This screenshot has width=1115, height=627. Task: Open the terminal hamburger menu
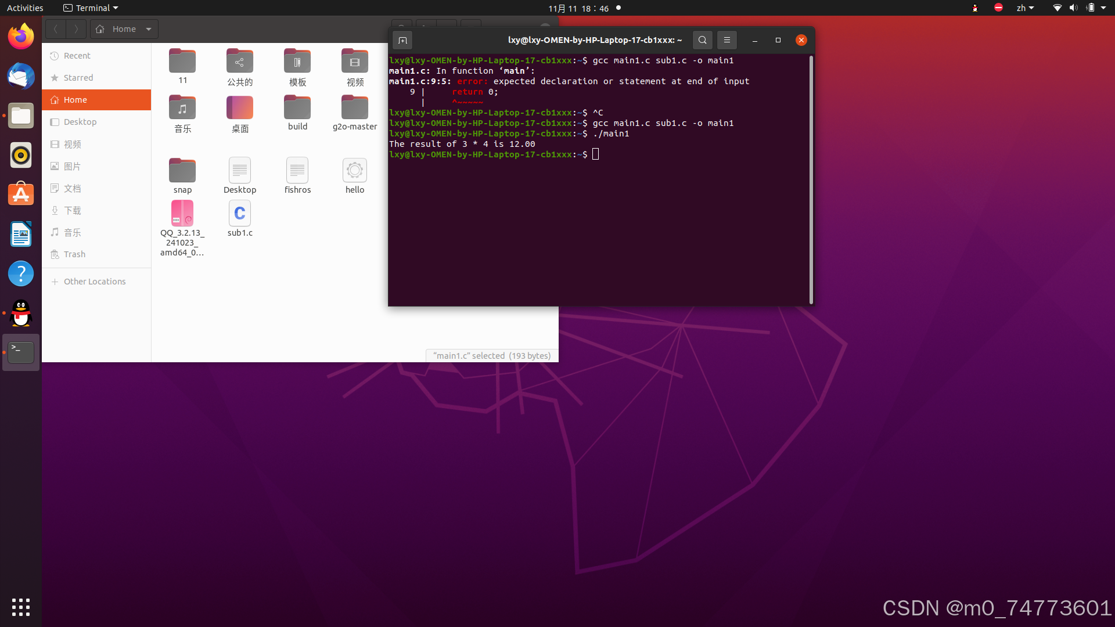[727, 40]
